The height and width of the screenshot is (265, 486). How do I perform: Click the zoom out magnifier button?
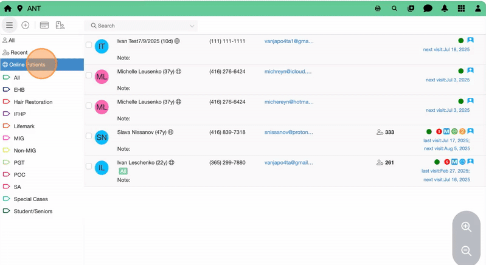click(466, 251)
